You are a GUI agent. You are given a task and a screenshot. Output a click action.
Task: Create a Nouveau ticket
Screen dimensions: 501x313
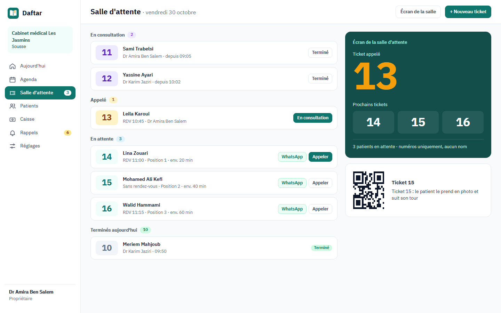coord(468,12)
